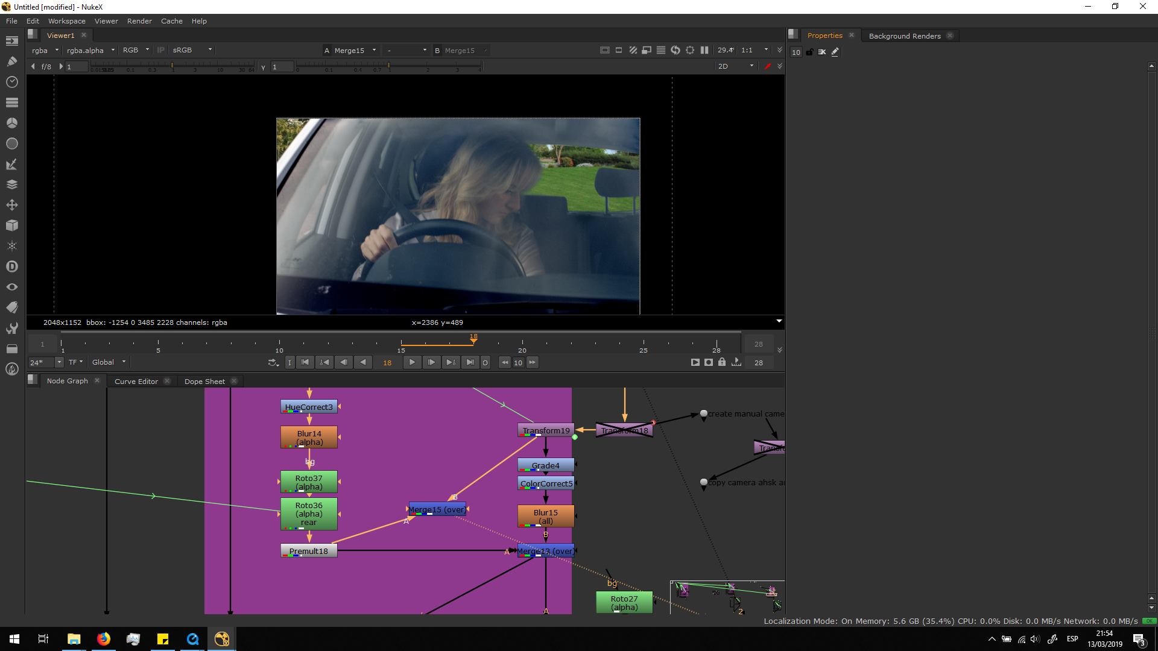Open the Render menu
The width and height of the screenshot is (1158, 651).
[139, 21]
